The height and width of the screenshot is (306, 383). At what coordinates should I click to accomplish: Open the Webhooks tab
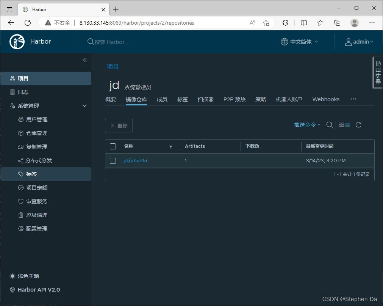coord(325,99)
